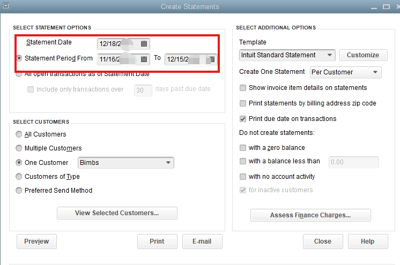Check the with a zero balance option
This screenshot has height=265, width=400.
click(x=243, y=148)
